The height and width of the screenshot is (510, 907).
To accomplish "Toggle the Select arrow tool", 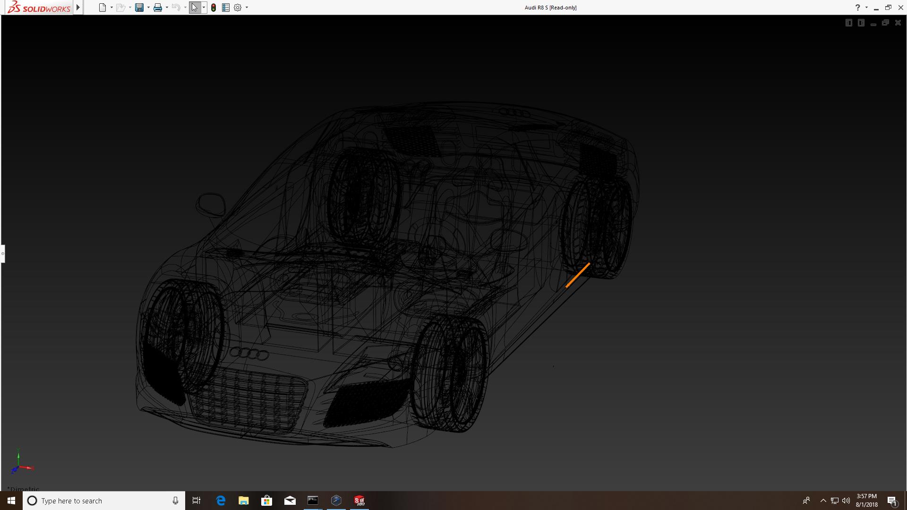I will point(195,8).
